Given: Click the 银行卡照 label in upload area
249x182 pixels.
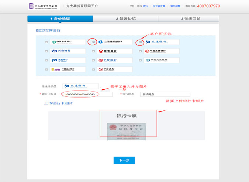Looking at the screenshot, I should (x=127, y=116).
